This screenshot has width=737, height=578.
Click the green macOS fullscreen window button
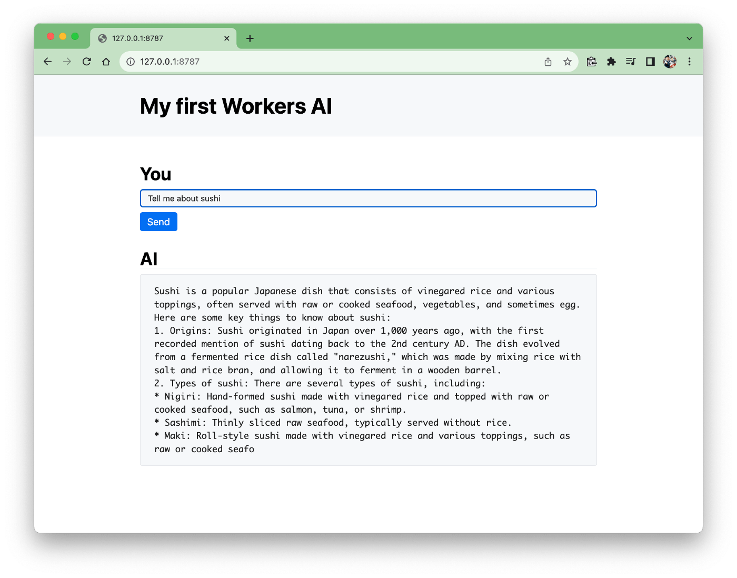pos(75,36)
